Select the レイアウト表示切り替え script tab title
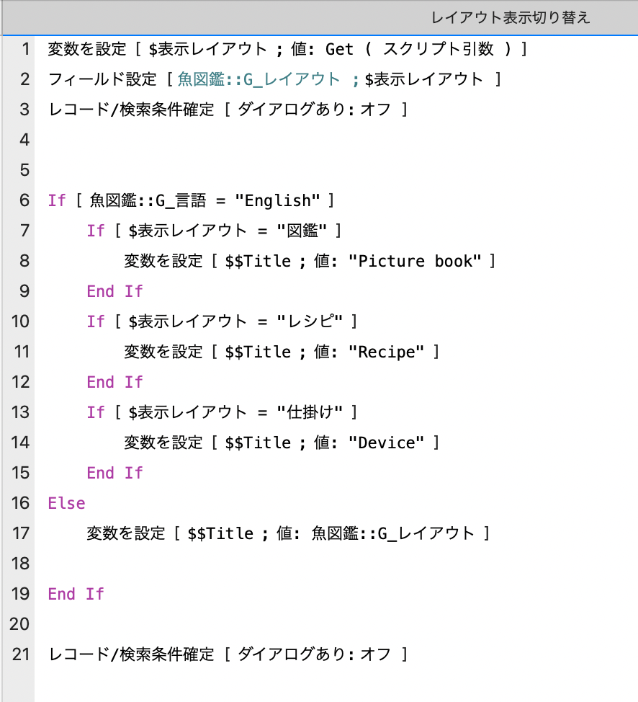 point(511,18)
